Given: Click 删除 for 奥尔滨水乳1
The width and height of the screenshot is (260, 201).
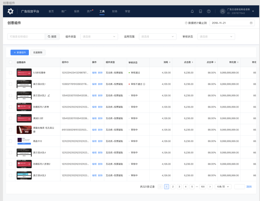Looking at the screenshot, I should [100, 84].
